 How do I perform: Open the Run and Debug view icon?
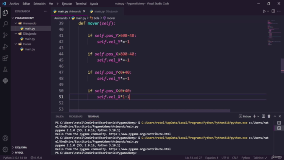click(5, 47)
